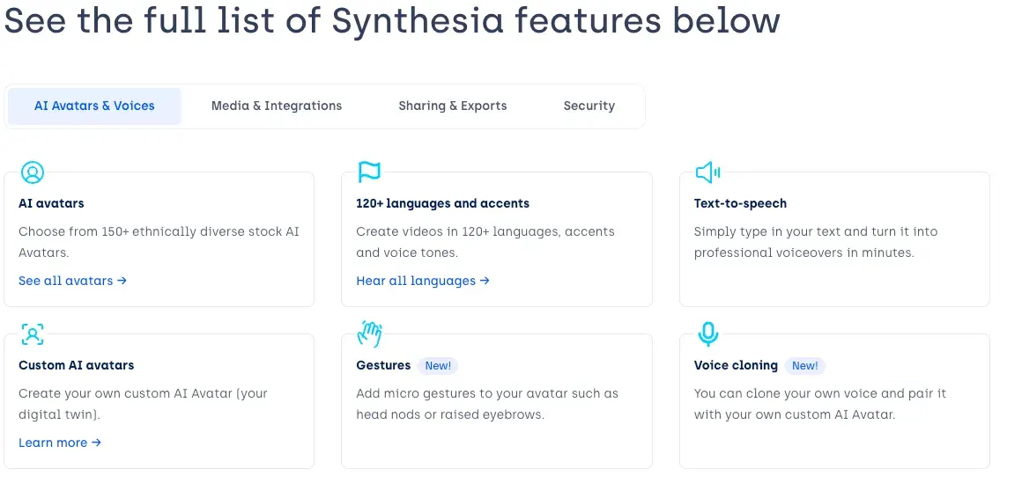This screenshot has width=1022, height=483.
Task: Select the AI Avatars & Voices tab
Action: (x=94, y=106)
